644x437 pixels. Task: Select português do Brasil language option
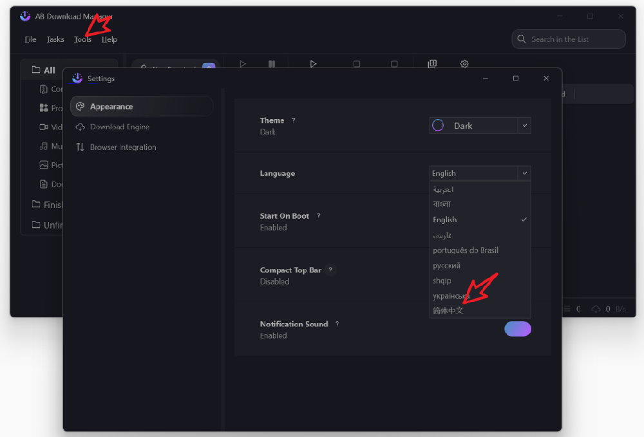480,250
